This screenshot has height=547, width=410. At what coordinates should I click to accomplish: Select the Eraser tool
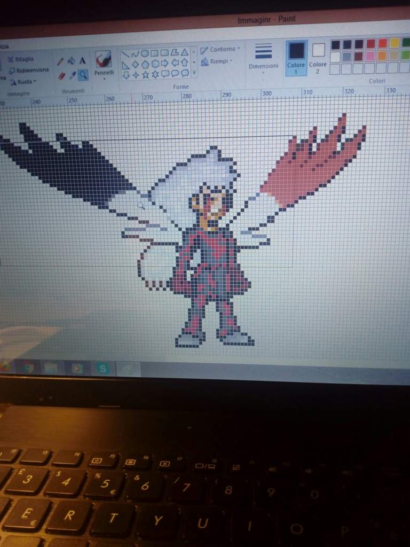62,76
